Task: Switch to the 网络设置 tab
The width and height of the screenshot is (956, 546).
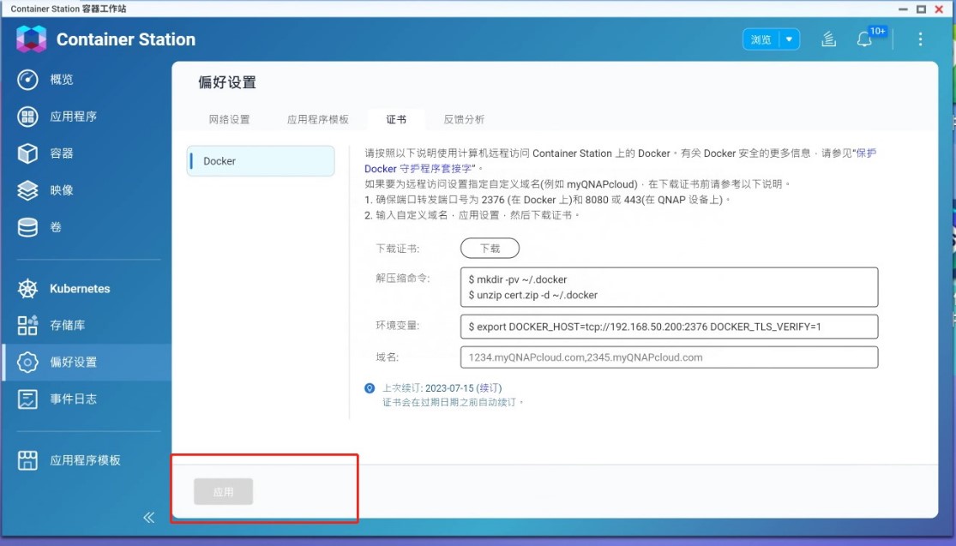Action: coord(229,120)
